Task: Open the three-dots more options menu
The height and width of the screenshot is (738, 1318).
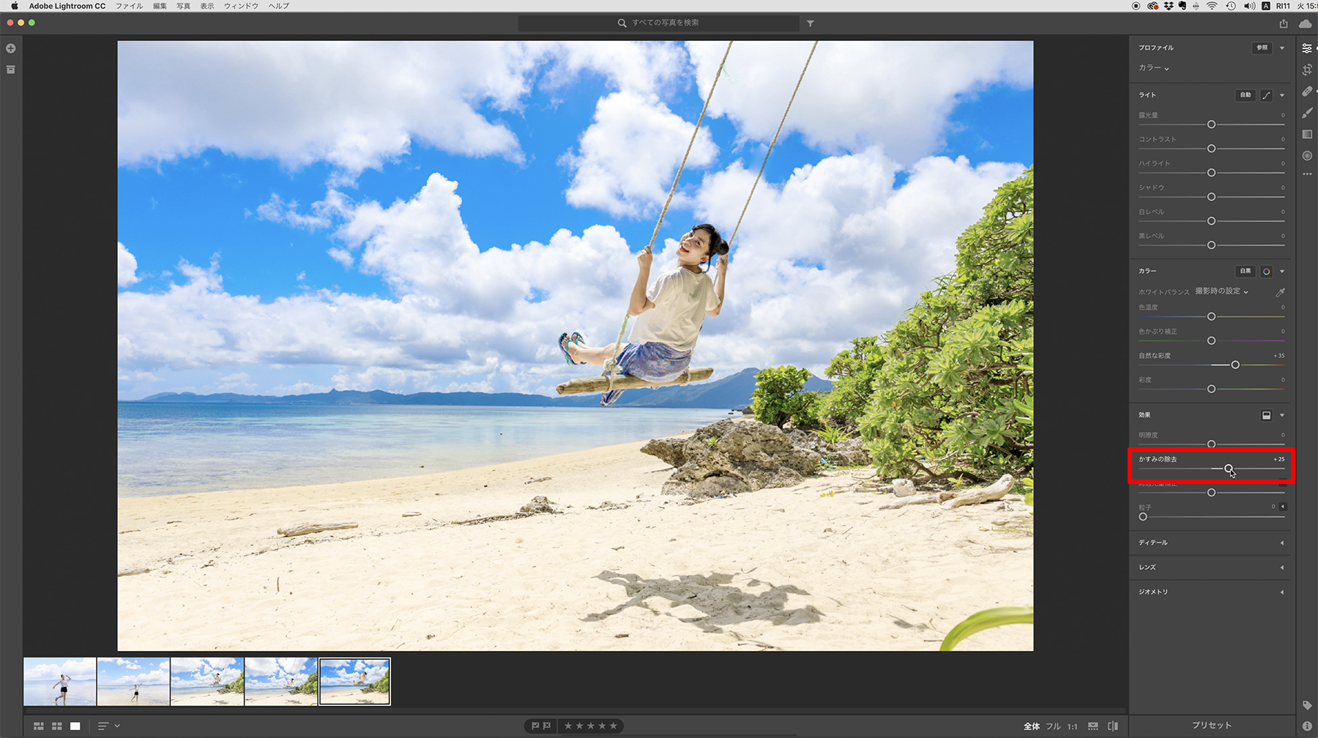Action: tap(1307, 174)
